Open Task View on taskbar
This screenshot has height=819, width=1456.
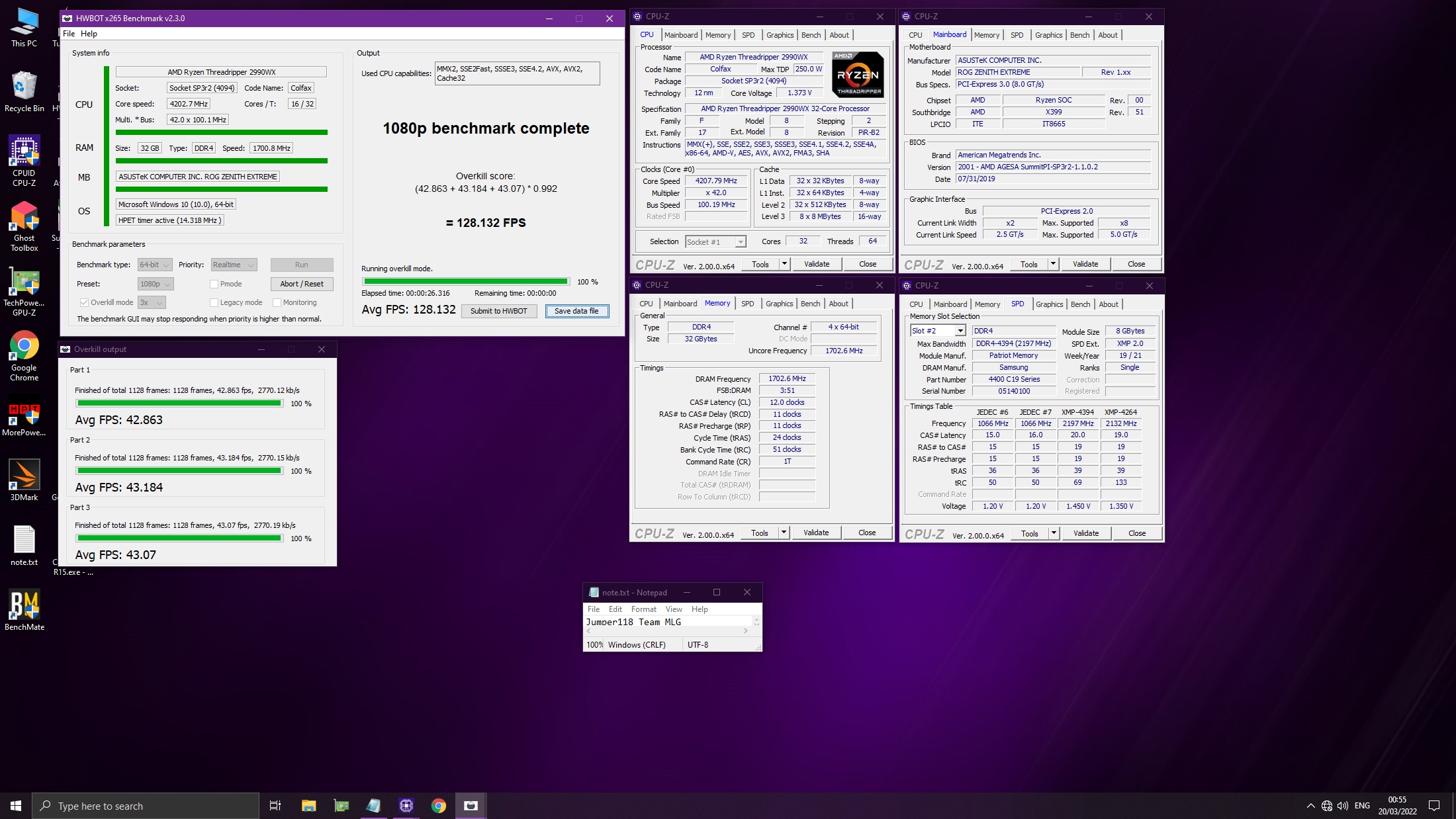(275, 805)
